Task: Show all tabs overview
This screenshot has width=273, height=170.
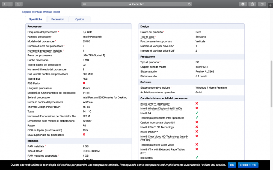Action: [x=262, y=4]
